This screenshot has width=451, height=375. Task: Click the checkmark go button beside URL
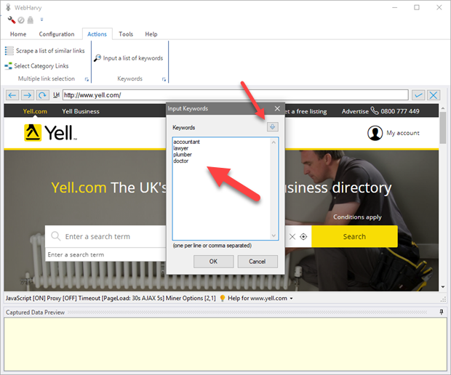(418, 95)
